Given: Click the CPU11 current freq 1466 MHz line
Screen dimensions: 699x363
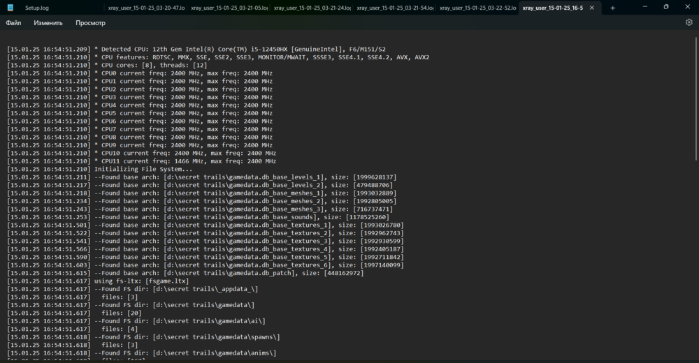Looking at the screenshot, I should click(141, 161).
